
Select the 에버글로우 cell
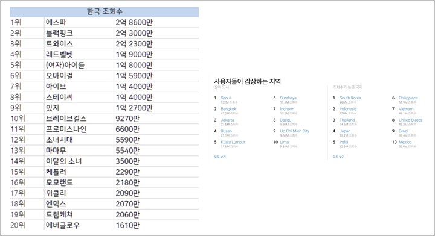click(x=79, y=225)
